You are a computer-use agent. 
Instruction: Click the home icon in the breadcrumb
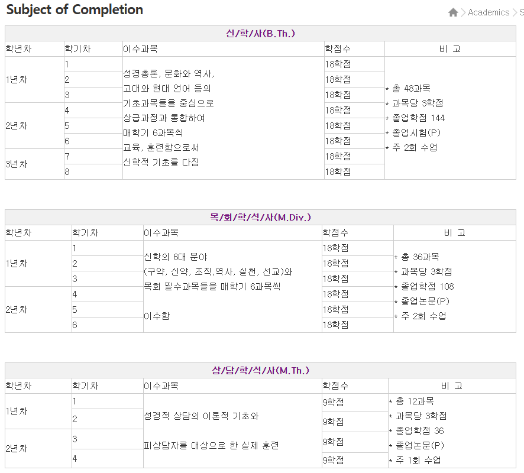tap(453, 12)
